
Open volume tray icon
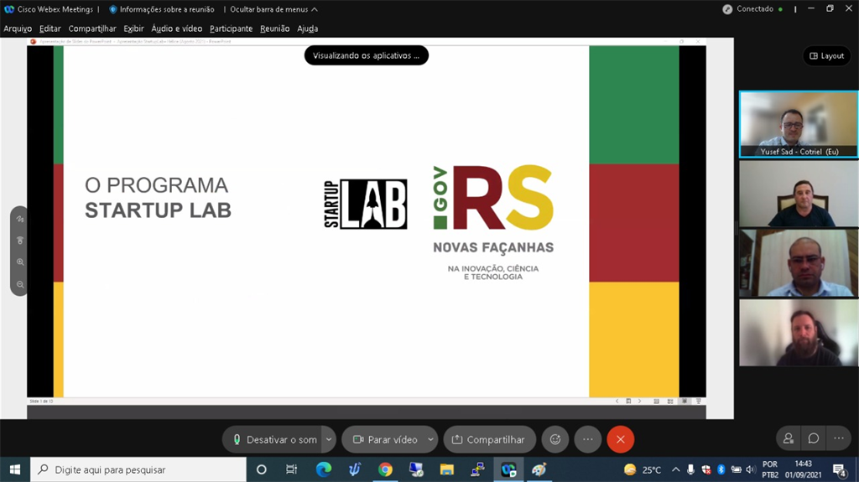pyautogui.click(x=751, y=469)
